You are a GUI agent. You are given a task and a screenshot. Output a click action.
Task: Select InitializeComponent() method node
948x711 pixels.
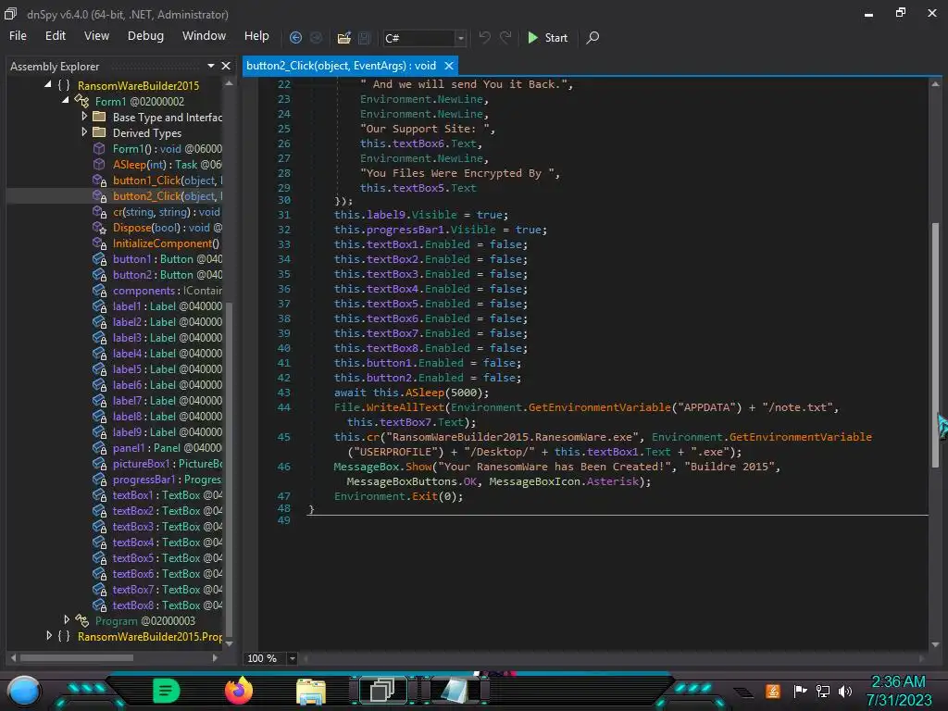[166, 243]
